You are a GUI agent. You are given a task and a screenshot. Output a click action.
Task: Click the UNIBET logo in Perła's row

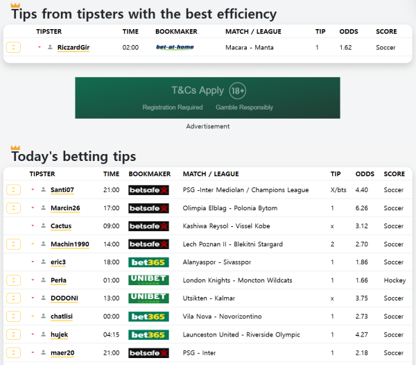click(148, 280)
